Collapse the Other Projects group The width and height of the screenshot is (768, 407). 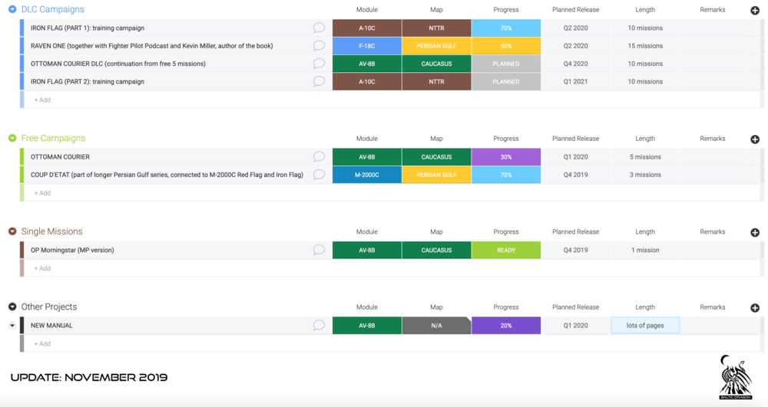12,307
